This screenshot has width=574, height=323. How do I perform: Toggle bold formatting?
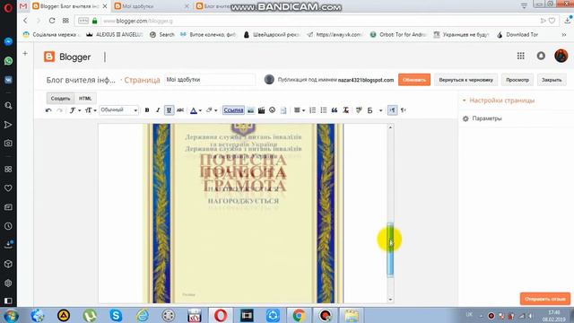click(147, 110)
